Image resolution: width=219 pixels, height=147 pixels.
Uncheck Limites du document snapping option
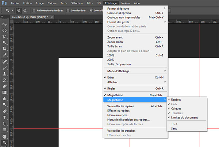[187, 117]
